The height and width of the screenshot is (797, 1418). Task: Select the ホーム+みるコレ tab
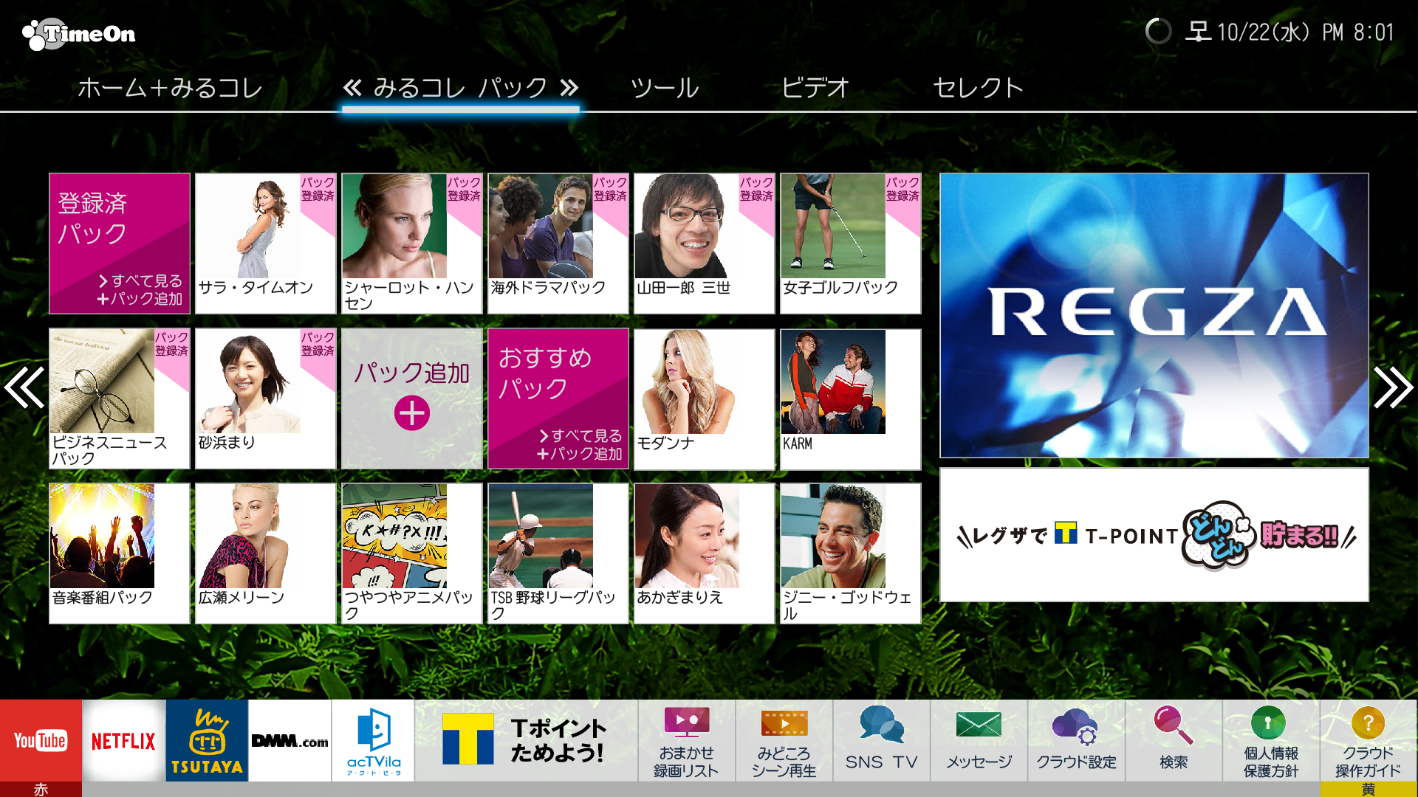coord(171,89)
